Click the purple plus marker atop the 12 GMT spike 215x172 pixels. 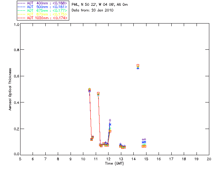(x=110, y=120)
